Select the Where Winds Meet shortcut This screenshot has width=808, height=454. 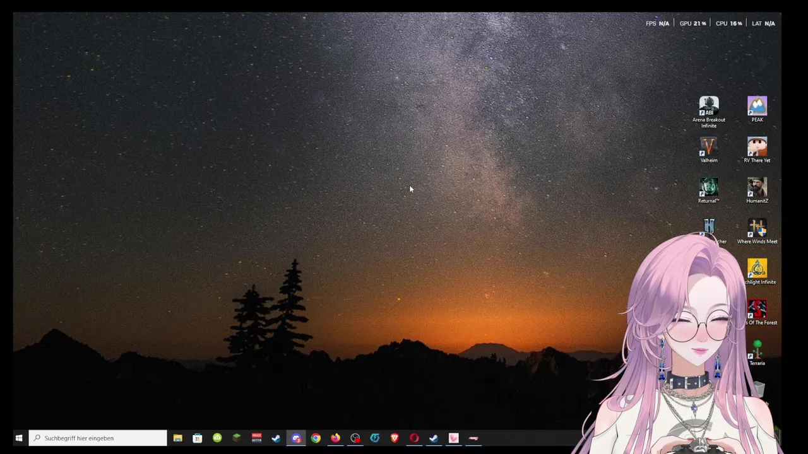coord(757,231)
